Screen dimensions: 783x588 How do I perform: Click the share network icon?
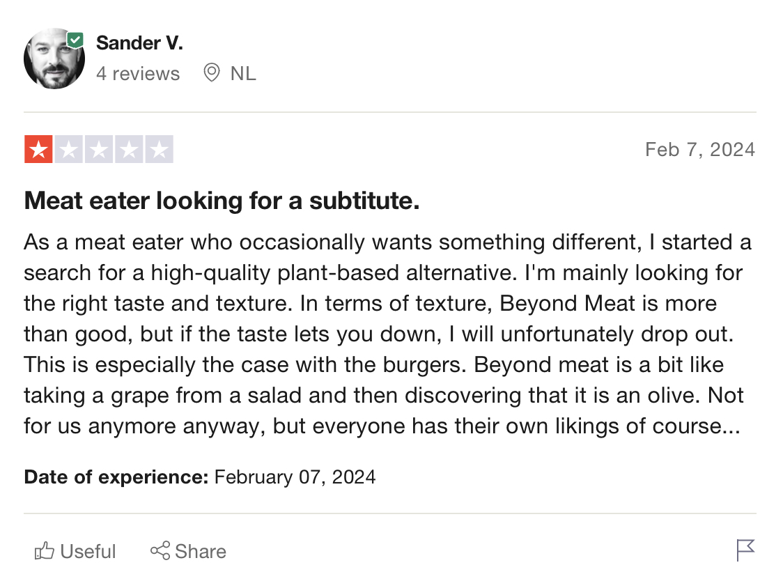(160, 551)
